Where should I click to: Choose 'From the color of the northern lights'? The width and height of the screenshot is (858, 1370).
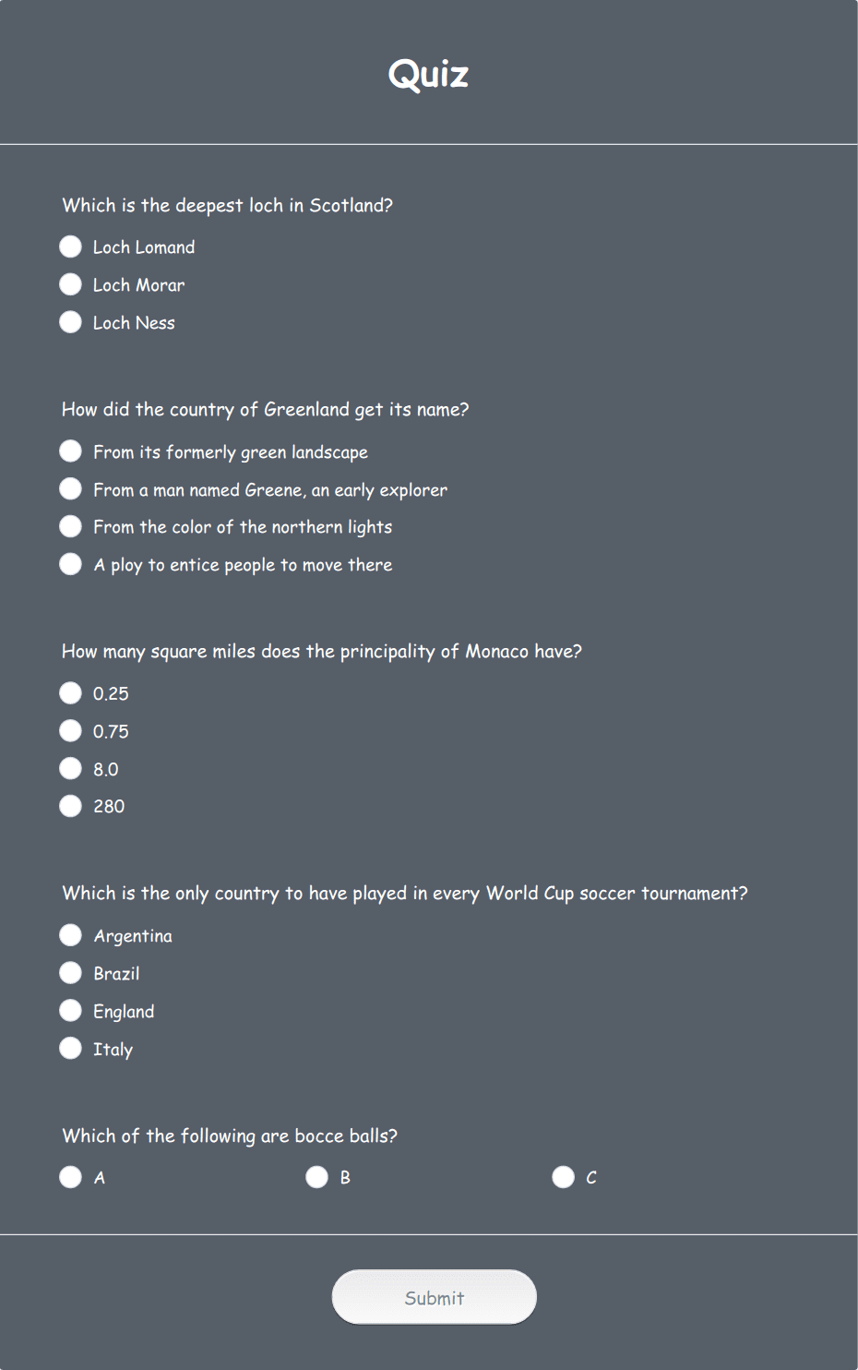[x=70, y=526]
